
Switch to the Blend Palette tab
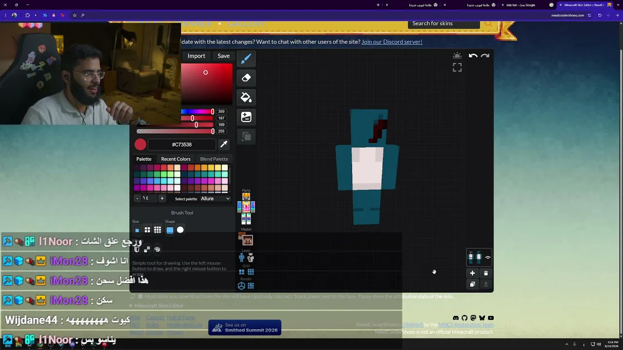(x=214, y=159)
